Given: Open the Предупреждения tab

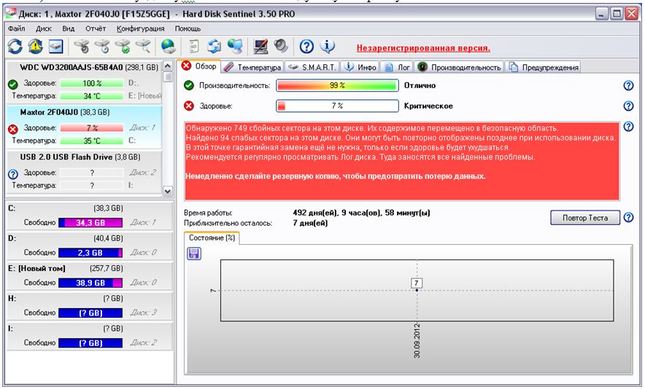Looking at the screenshot, I should point(543,67).
